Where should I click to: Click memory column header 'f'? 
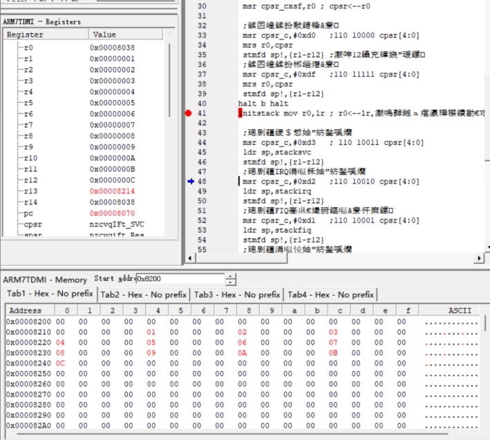pos(408,310)
